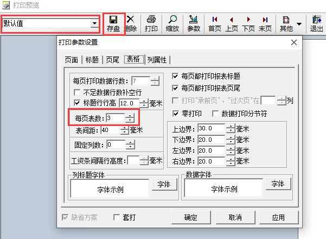The width and height of the screenshot is (326, 239).
Task: Switch to the 列属性 tab
Action: [157, 59]
